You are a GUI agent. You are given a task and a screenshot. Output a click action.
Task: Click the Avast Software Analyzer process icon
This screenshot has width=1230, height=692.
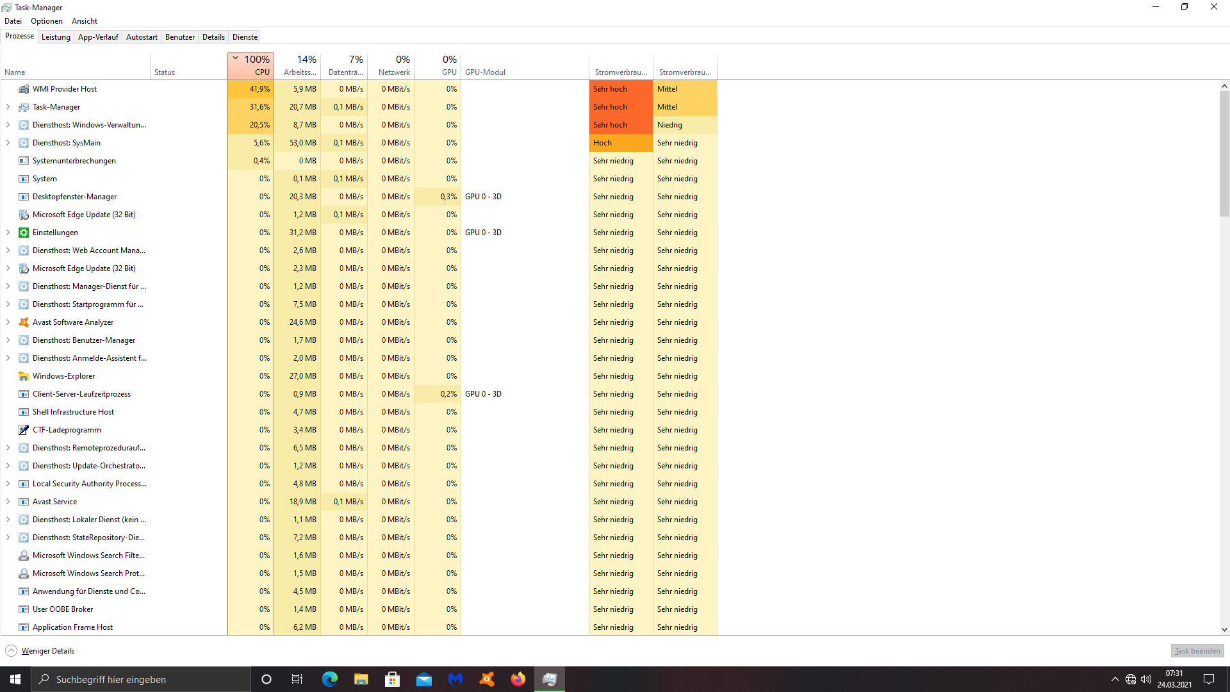[x=24, y=322]
